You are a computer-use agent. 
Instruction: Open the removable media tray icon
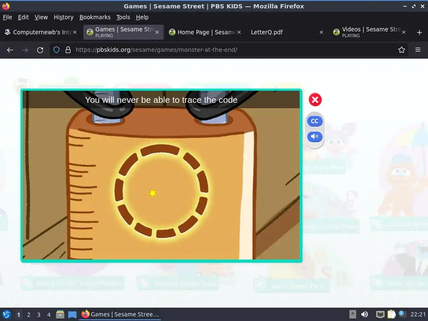tap(353, 314)
